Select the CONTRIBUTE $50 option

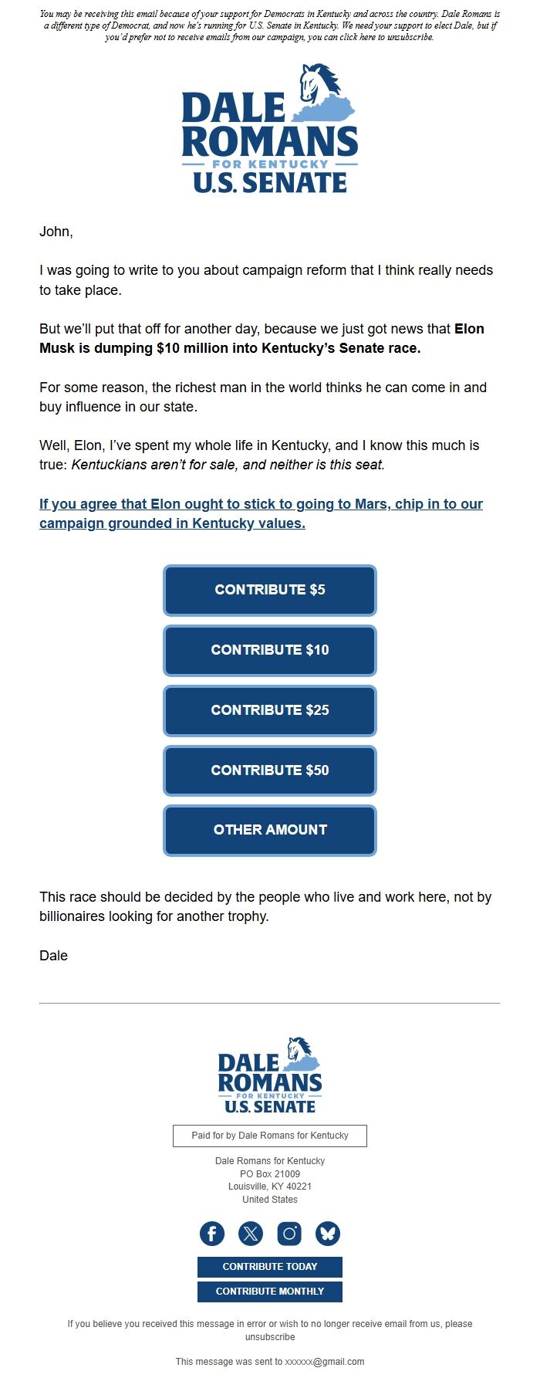click(x=269, y=770)
